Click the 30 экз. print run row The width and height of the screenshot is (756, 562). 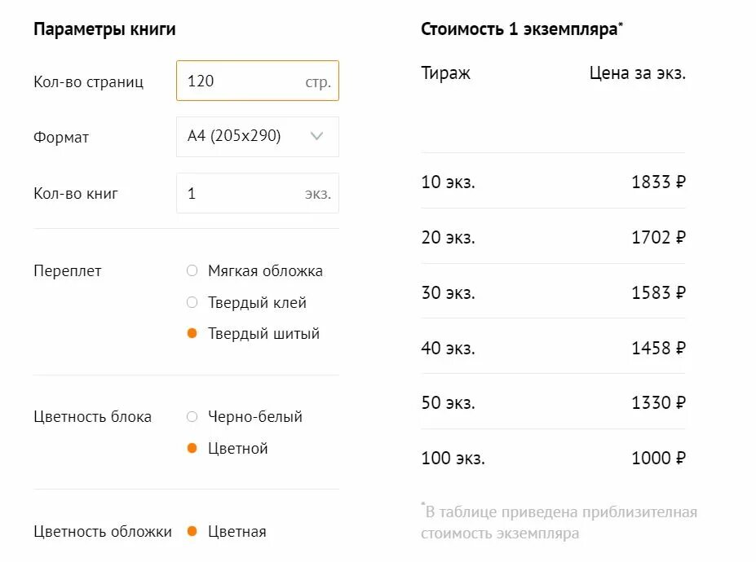pos(553,292)
